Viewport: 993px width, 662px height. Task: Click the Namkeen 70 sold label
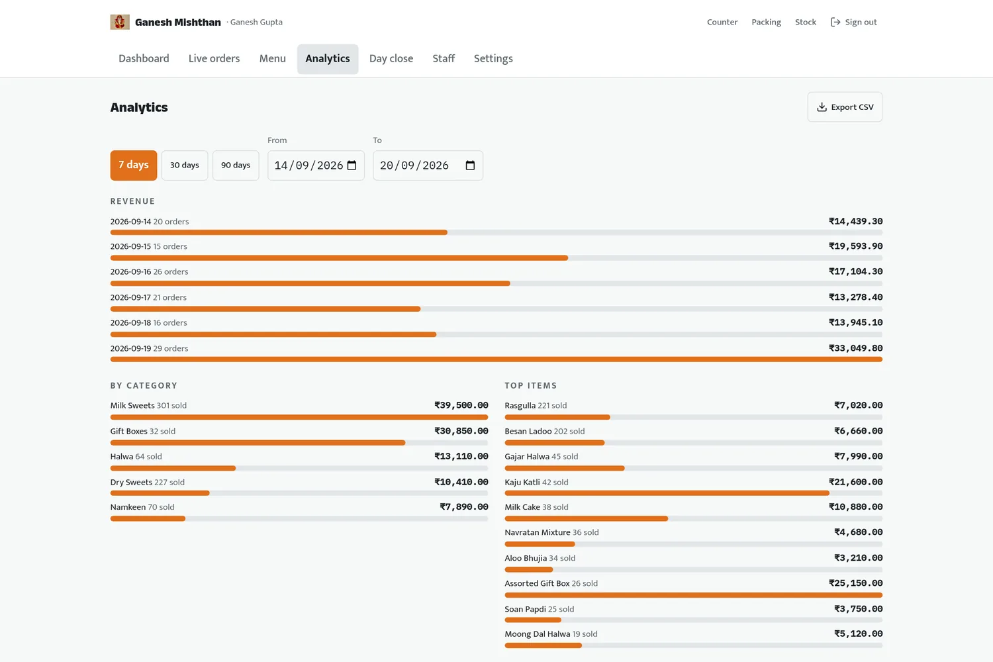coord(142,508)
